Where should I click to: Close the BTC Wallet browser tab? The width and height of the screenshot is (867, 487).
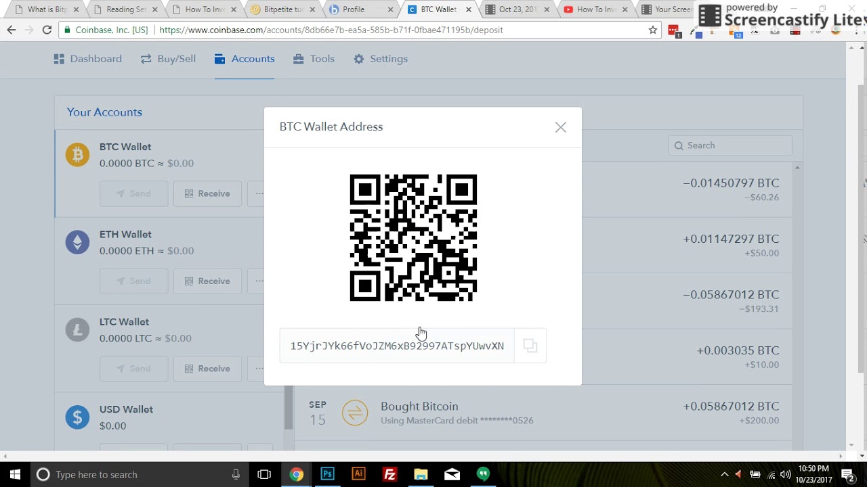468,9
